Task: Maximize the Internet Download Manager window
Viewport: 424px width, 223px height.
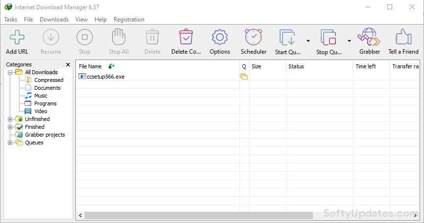Action: pos(390,7)
